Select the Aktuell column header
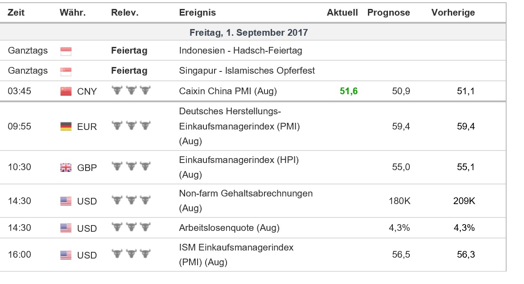 342,13
